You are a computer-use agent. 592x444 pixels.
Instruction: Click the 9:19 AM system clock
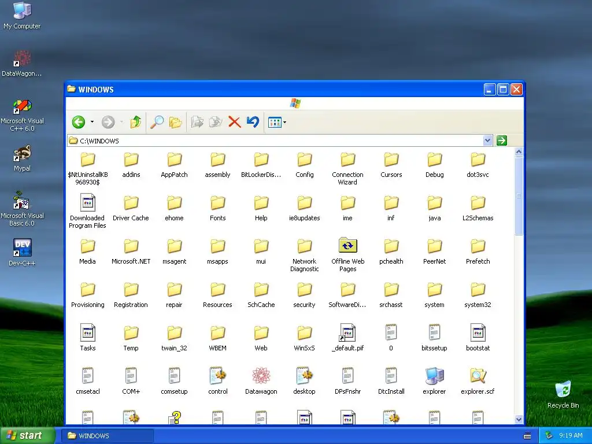click(571, 435)
